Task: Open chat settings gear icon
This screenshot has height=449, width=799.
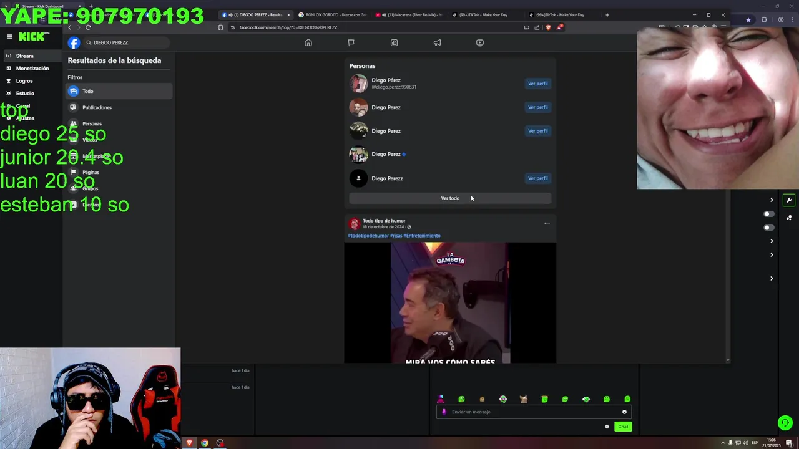Action: point(607,427)
